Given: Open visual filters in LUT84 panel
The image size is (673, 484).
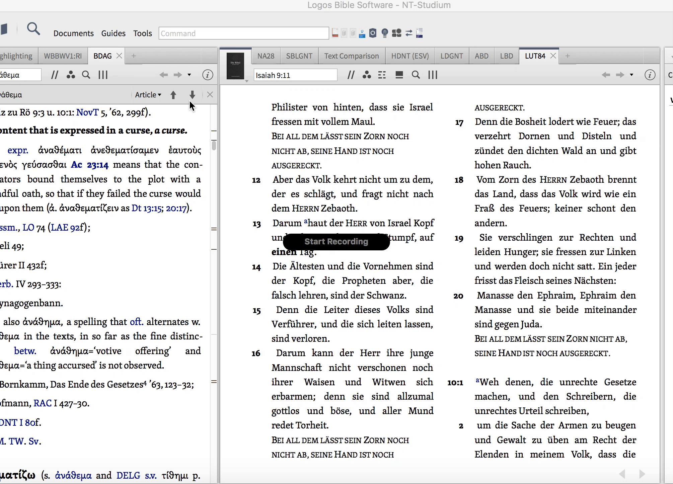Looking at the screenshot, I should (367, 75).
